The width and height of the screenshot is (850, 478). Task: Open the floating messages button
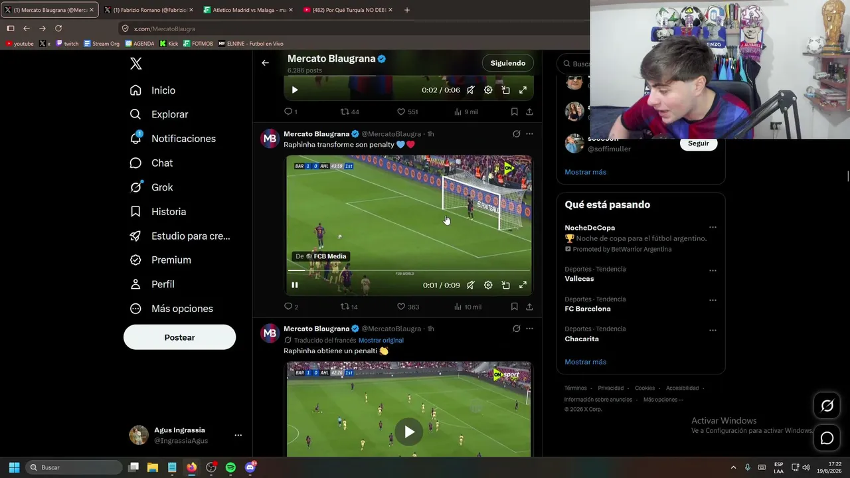pos(827,438)
